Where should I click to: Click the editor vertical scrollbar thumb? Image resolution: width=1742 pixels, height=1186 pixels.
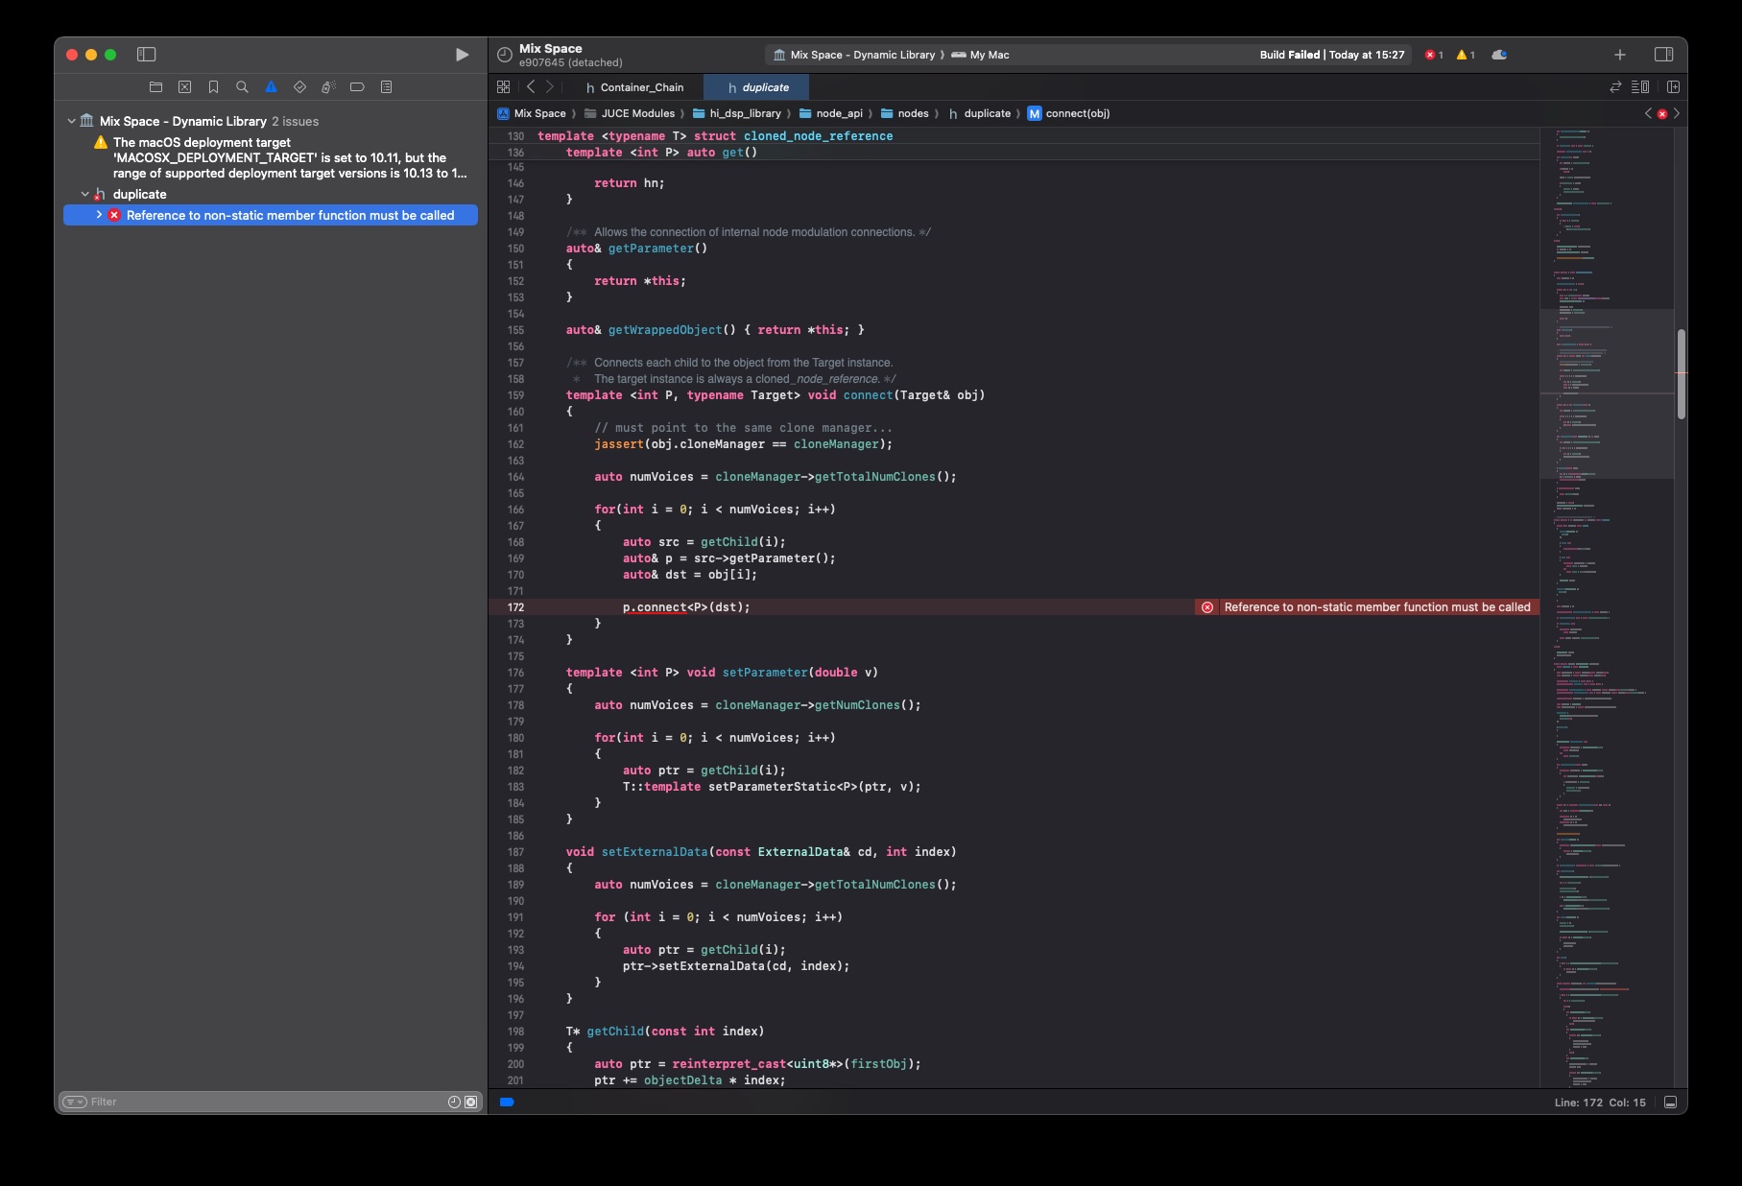1682,374
